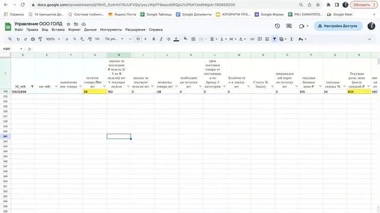
Task: Insert a link from the toolbar
Action: [252, 39]
